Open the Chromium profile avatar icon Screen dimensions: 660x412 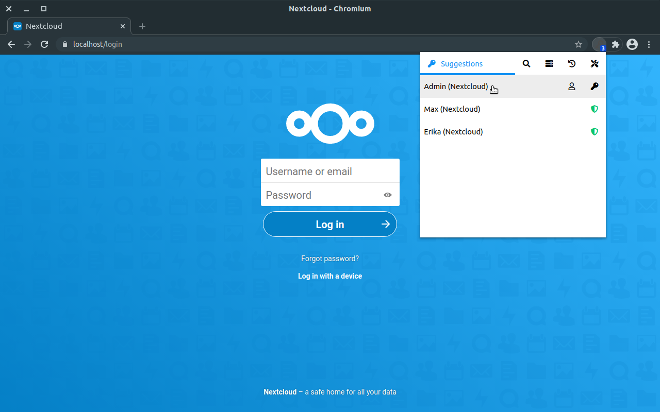632,44
